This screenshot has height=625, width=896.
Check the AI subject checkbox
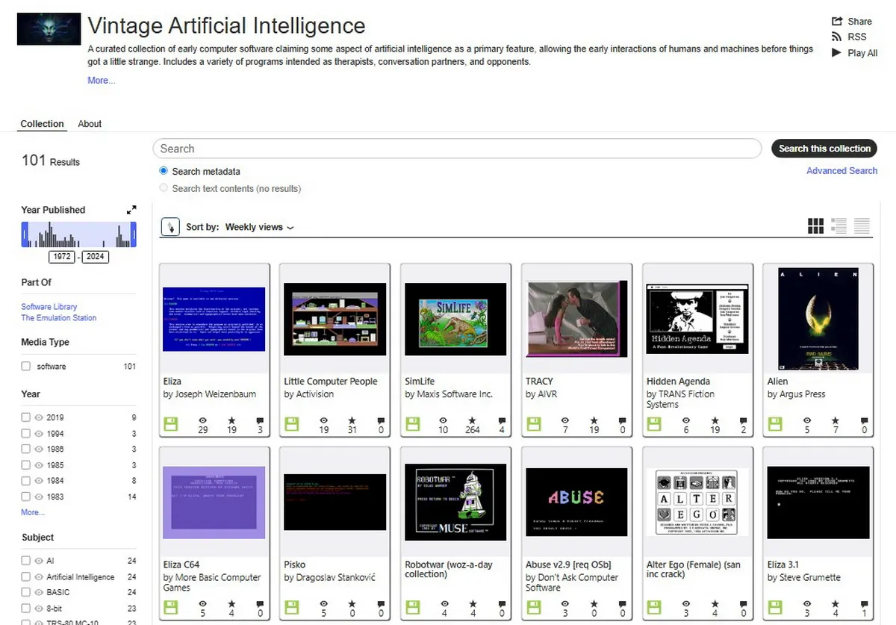26,560
